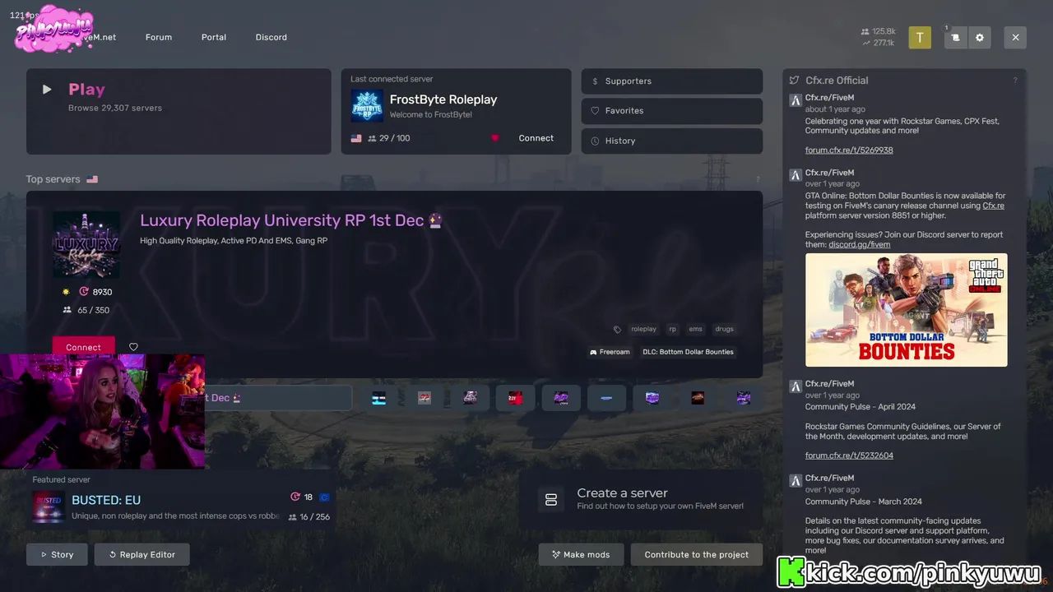Connect to FrostByte Roleplay

pyautogui.click(x=536, y=138)
